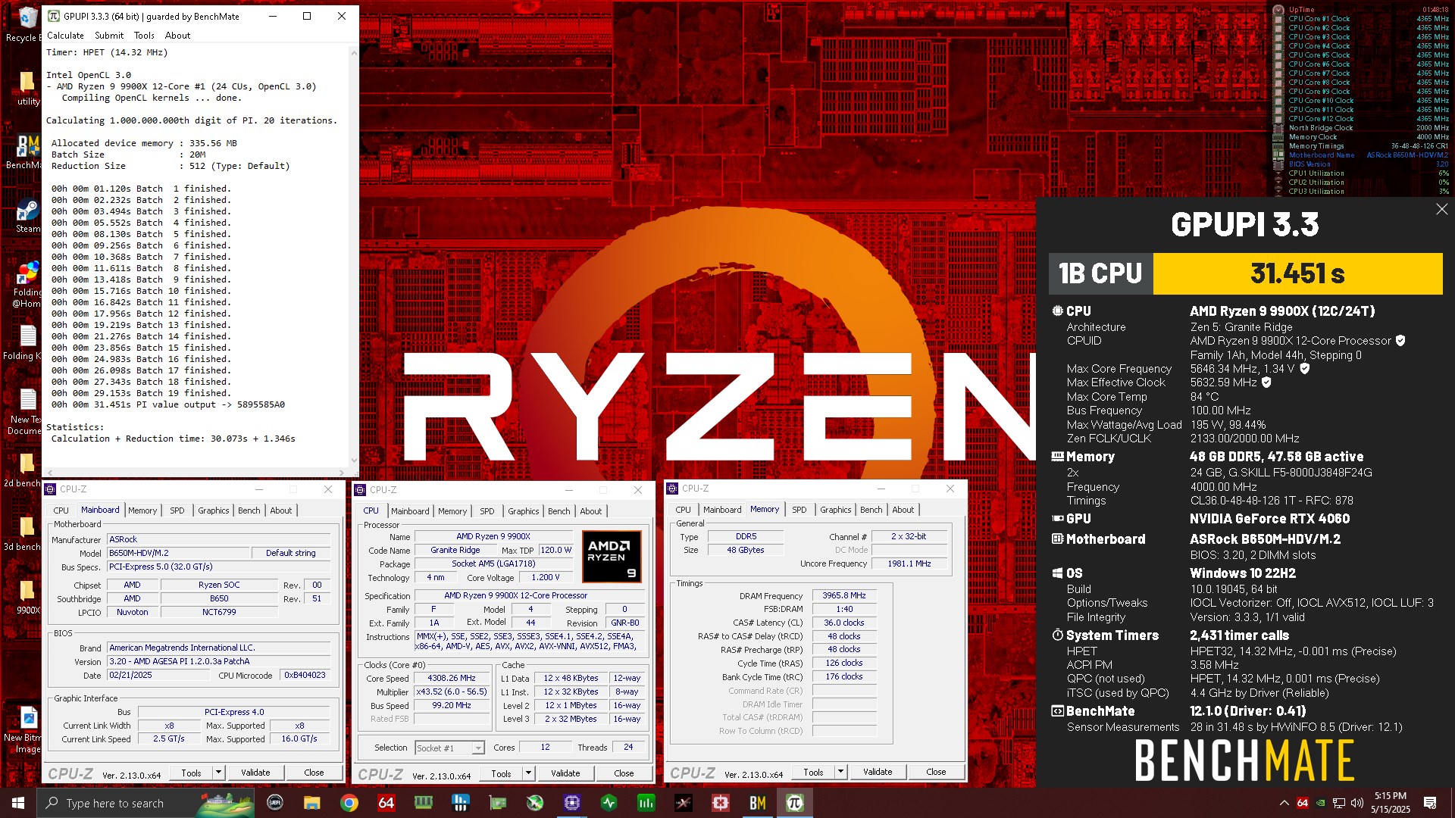Click the NVIDIA GeForce RTX 4060 entry
Image resolution: width=1455 pixels, height=818 pixels.
(1269, 519)
